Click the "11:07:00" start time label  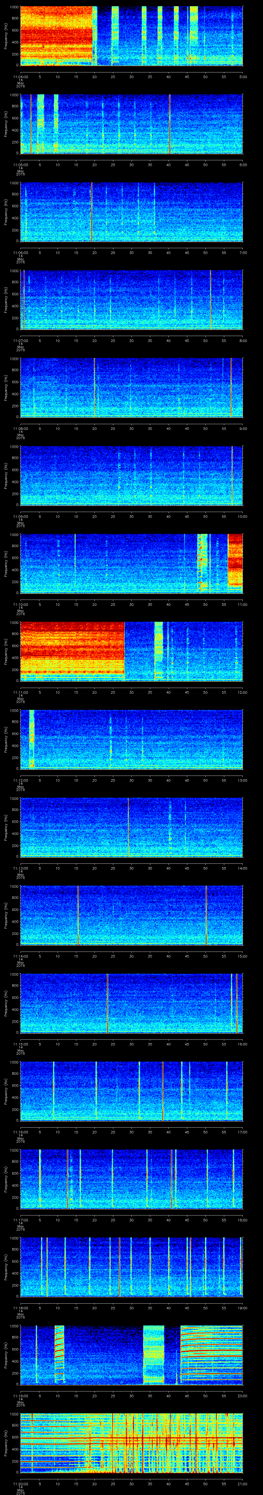point(20,341)
